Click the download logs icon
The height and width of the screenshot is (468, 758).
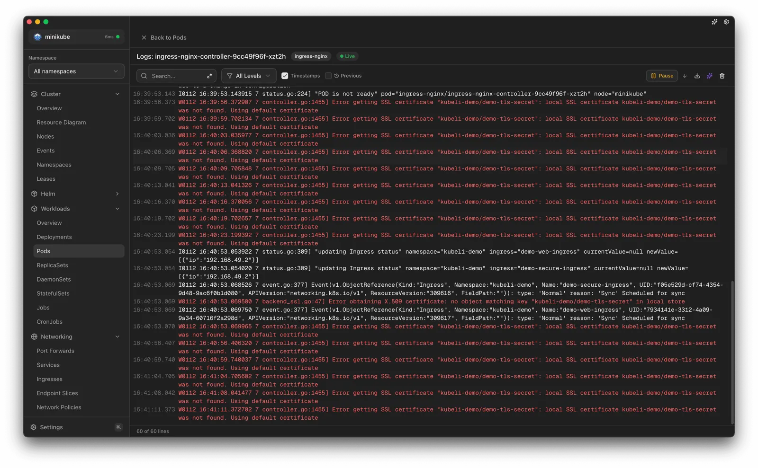pos(696,76)
